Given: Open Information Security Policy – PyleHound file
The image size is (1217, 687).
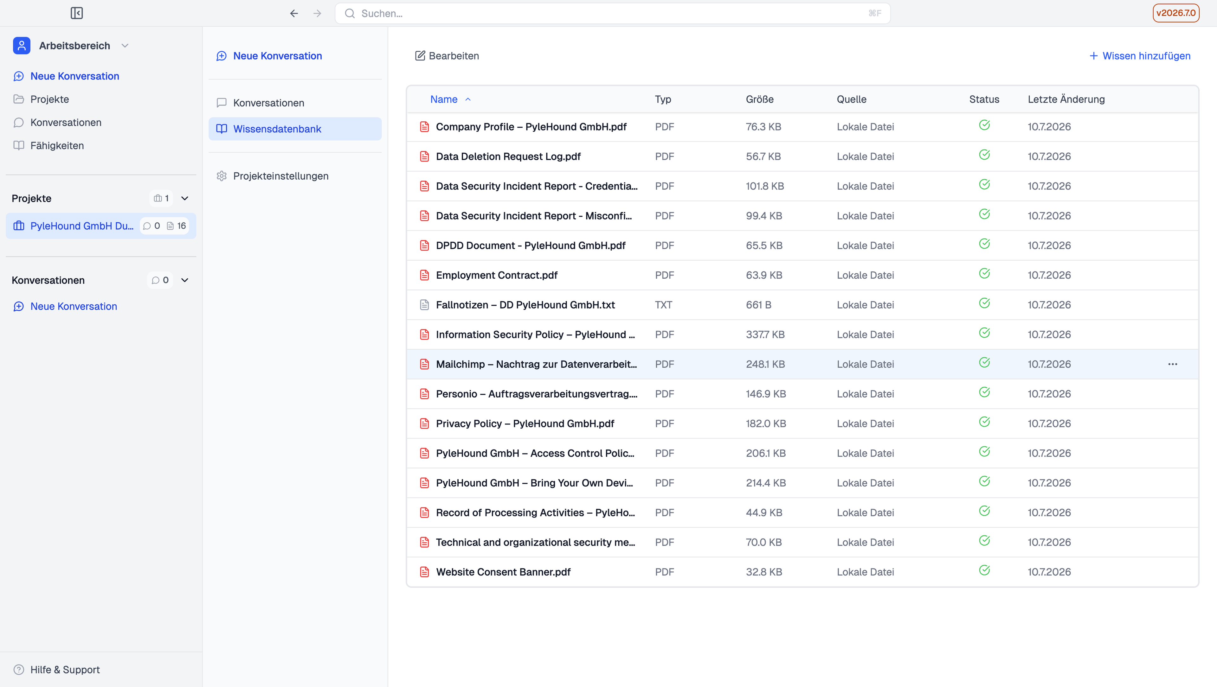Looking at the screenshot, I should 535,334.
